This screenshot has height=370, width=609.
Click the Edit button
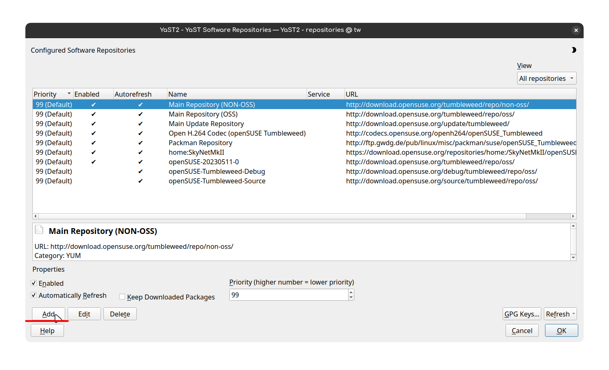click(x=84, y=314)
